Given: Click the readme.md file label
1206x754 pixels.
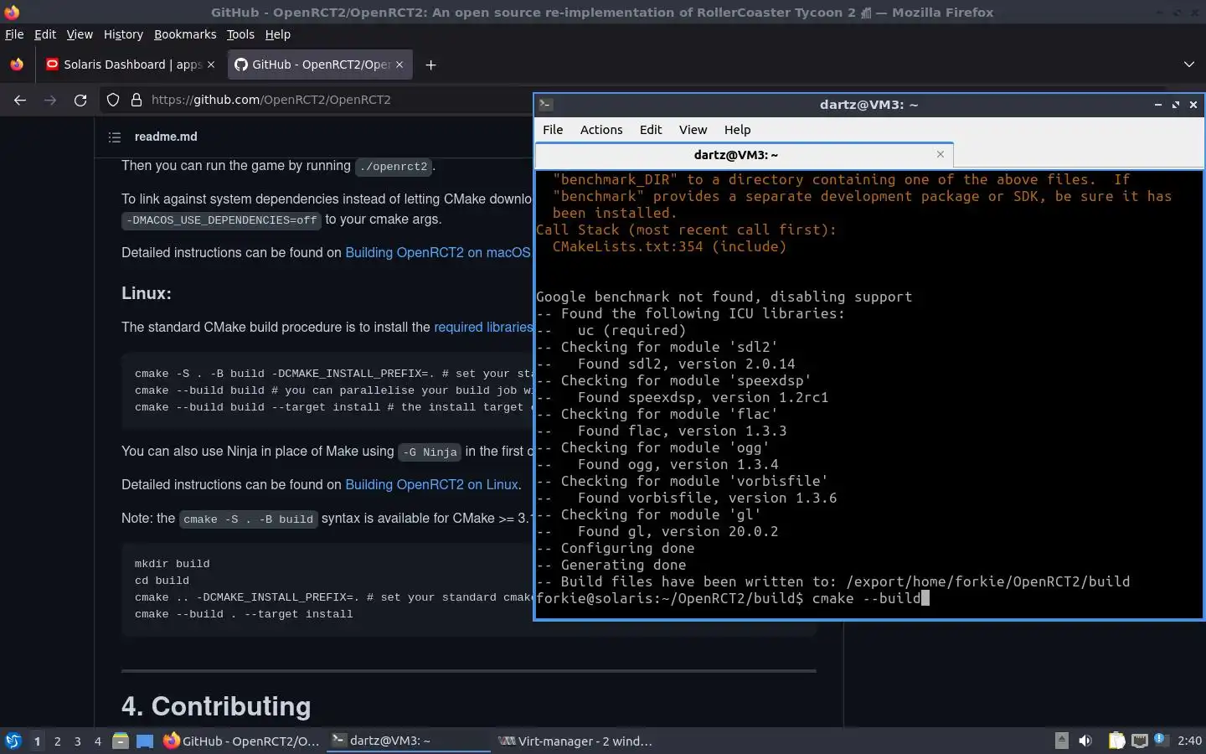Looking at the screenshot, I should (x=166, y=137).
